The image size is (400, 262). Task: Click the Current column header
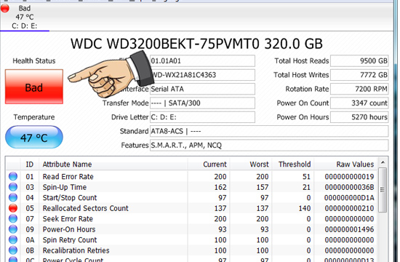[209, 164]
